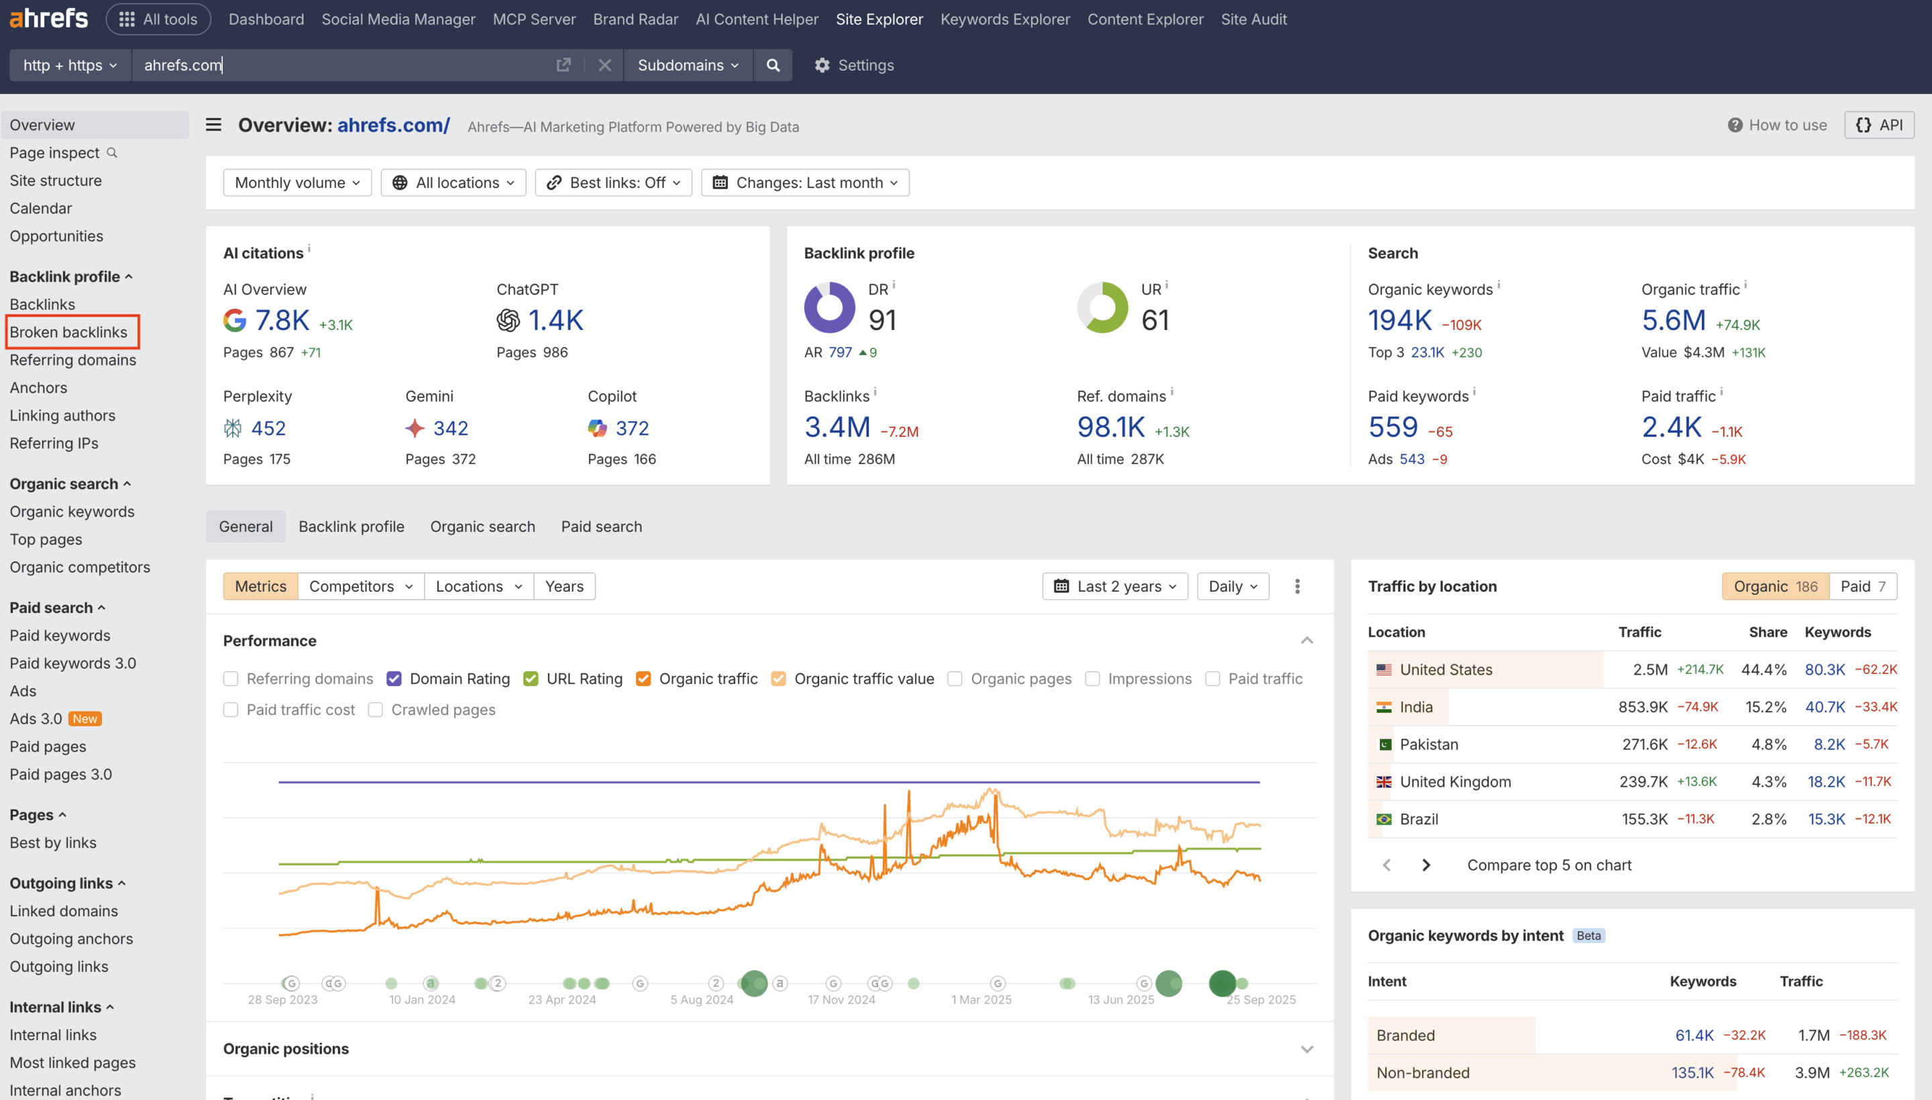The image size is (1932, 1100).
Task: Open Organic competitors in sidebar
Action: point(80,567)
